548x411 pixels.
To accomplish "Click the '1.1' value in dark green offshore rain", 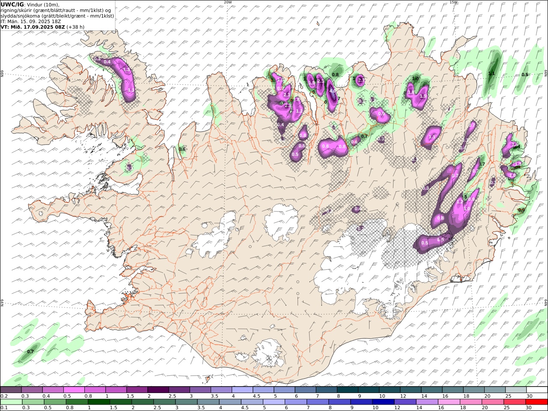I will tap(491, 73).
